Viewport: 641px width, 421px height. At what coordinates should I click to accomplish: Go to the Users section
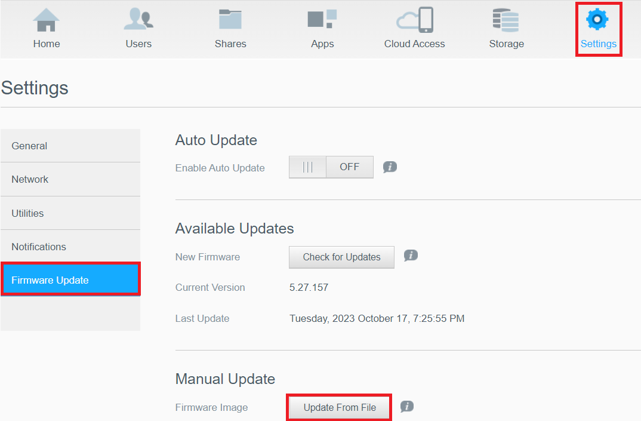[x=138, y=21]
